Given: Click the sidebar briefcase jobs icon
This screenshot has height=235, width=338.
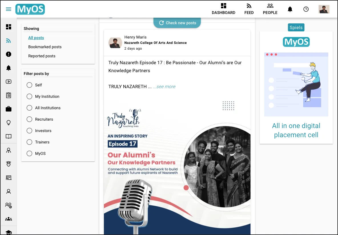Looking at the screenshot, I should (x=8, y=109).
